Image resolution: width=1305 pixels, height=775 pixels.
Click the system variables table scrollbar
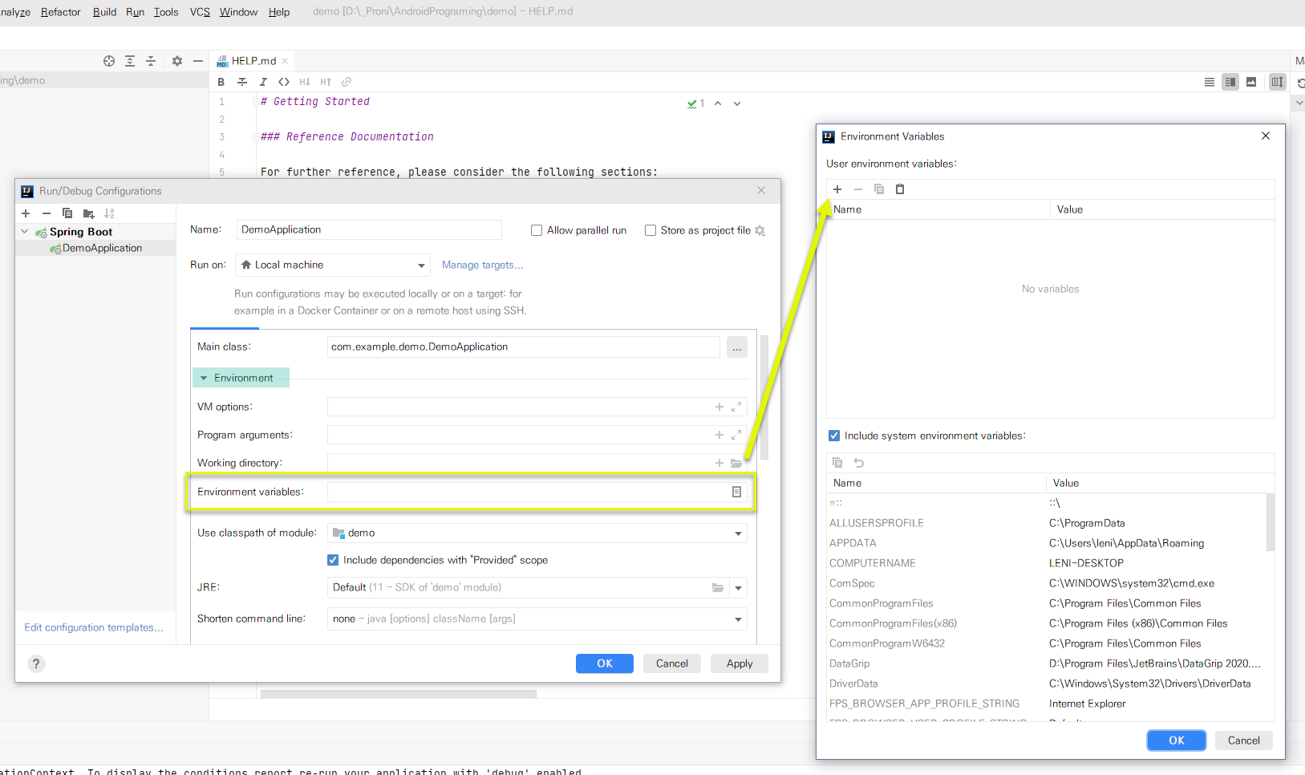click(x=1271, y=522)
